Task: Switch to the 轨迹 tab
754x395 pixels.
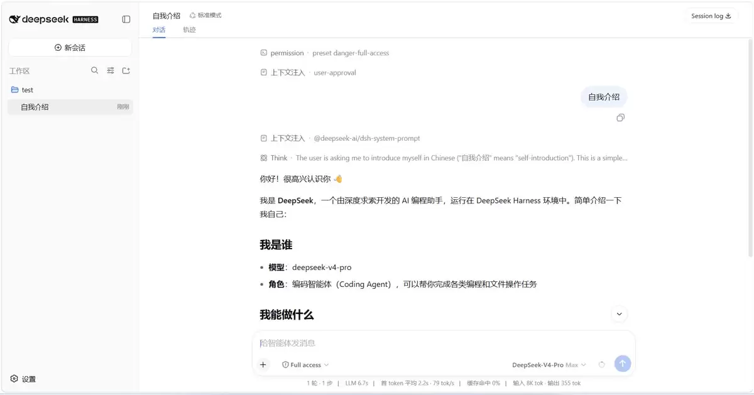Action: tap(189, 30)
